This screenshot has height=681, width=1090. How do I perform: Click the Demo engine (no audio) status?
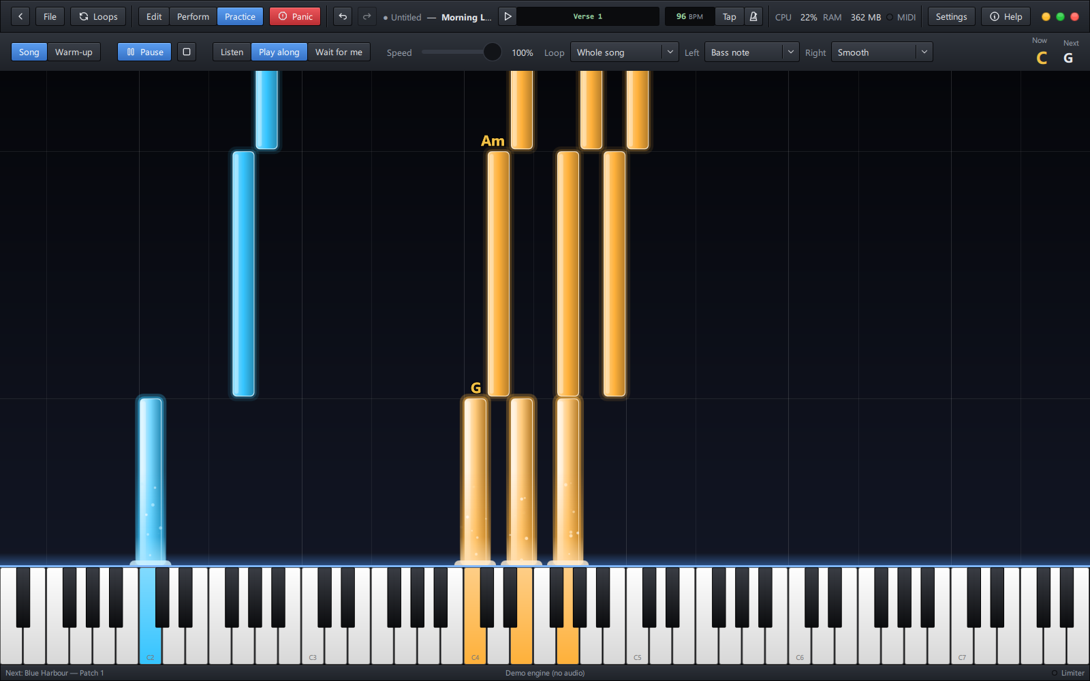tap(545, 673)
